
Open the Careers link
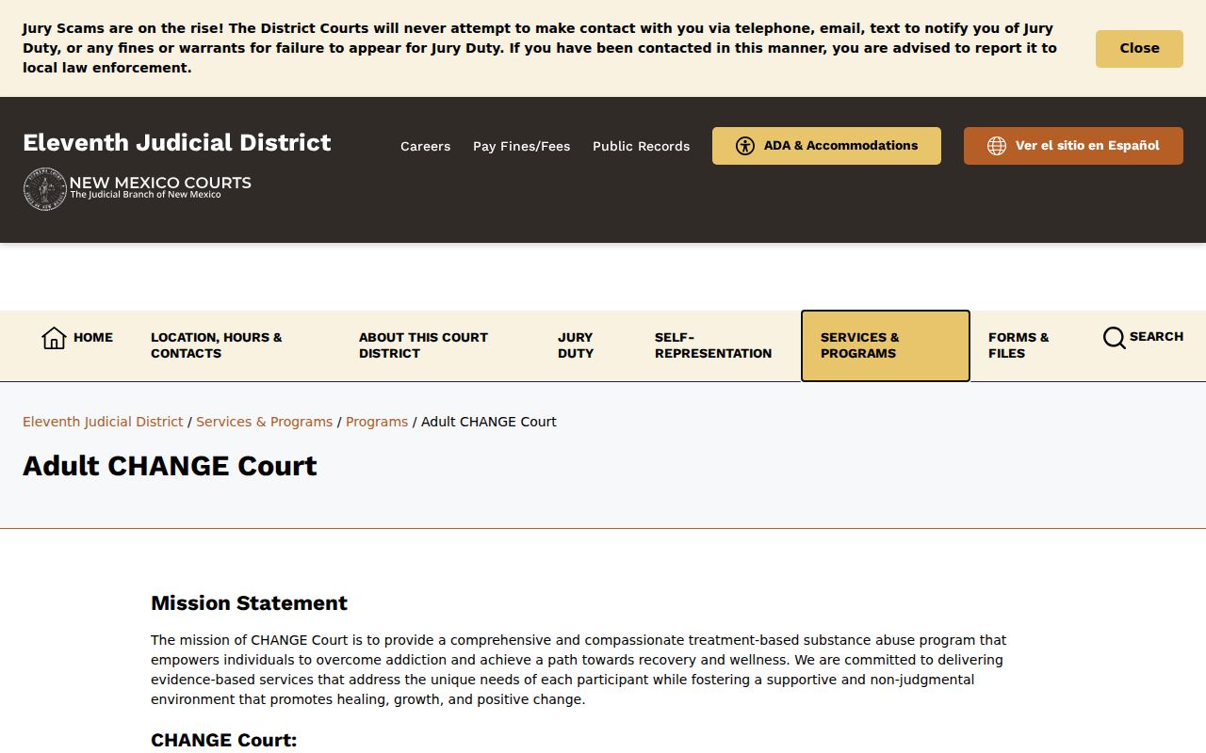click(425, 146)
